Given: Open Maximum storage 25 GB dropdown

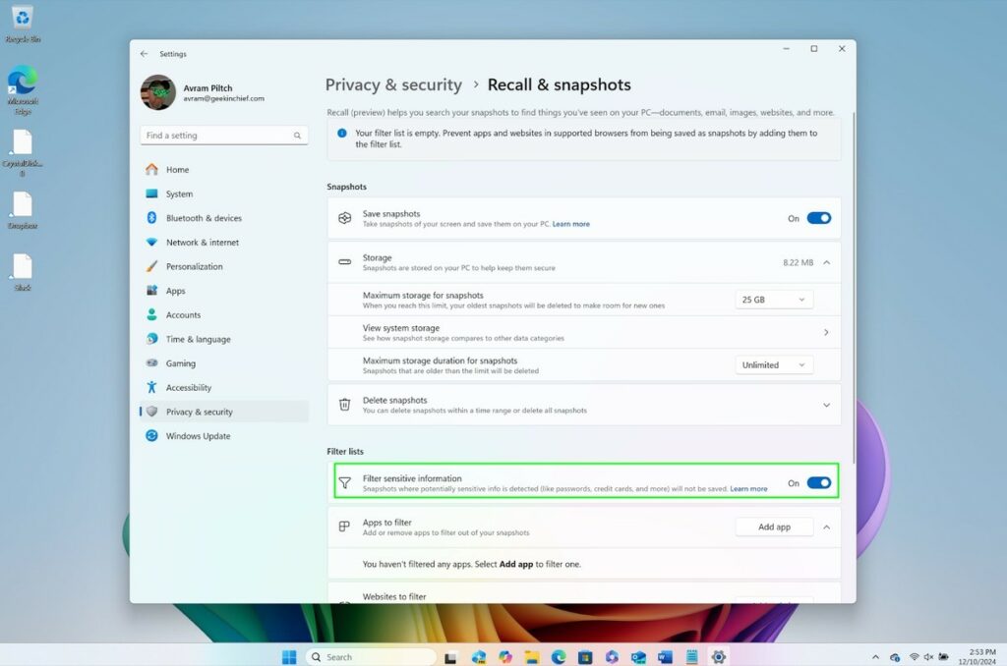Looking at the screenshot, I should pyautogui.click(x=774, y=300).
